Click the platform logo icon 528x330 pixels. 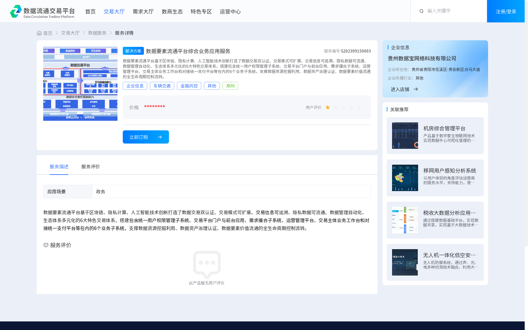pyautogui.click(x=16, y=11)
